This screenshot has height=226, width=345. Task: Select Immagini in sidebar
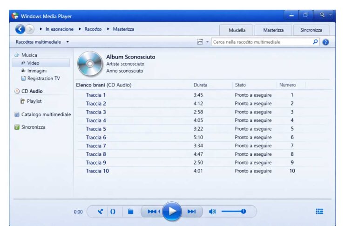tap(34, 71)
